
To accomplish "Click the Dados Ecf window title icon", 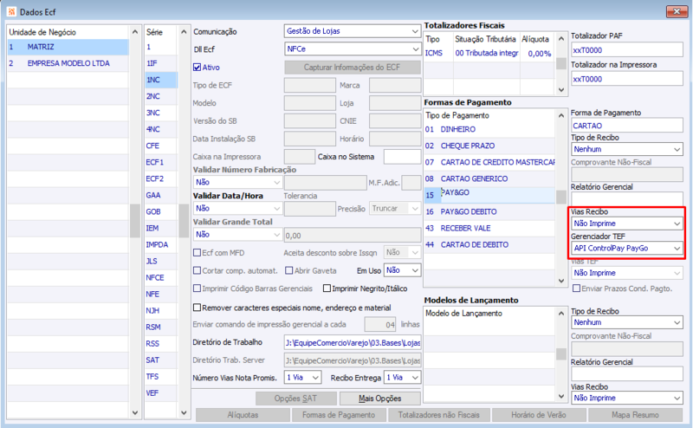I will click(11, 11).
